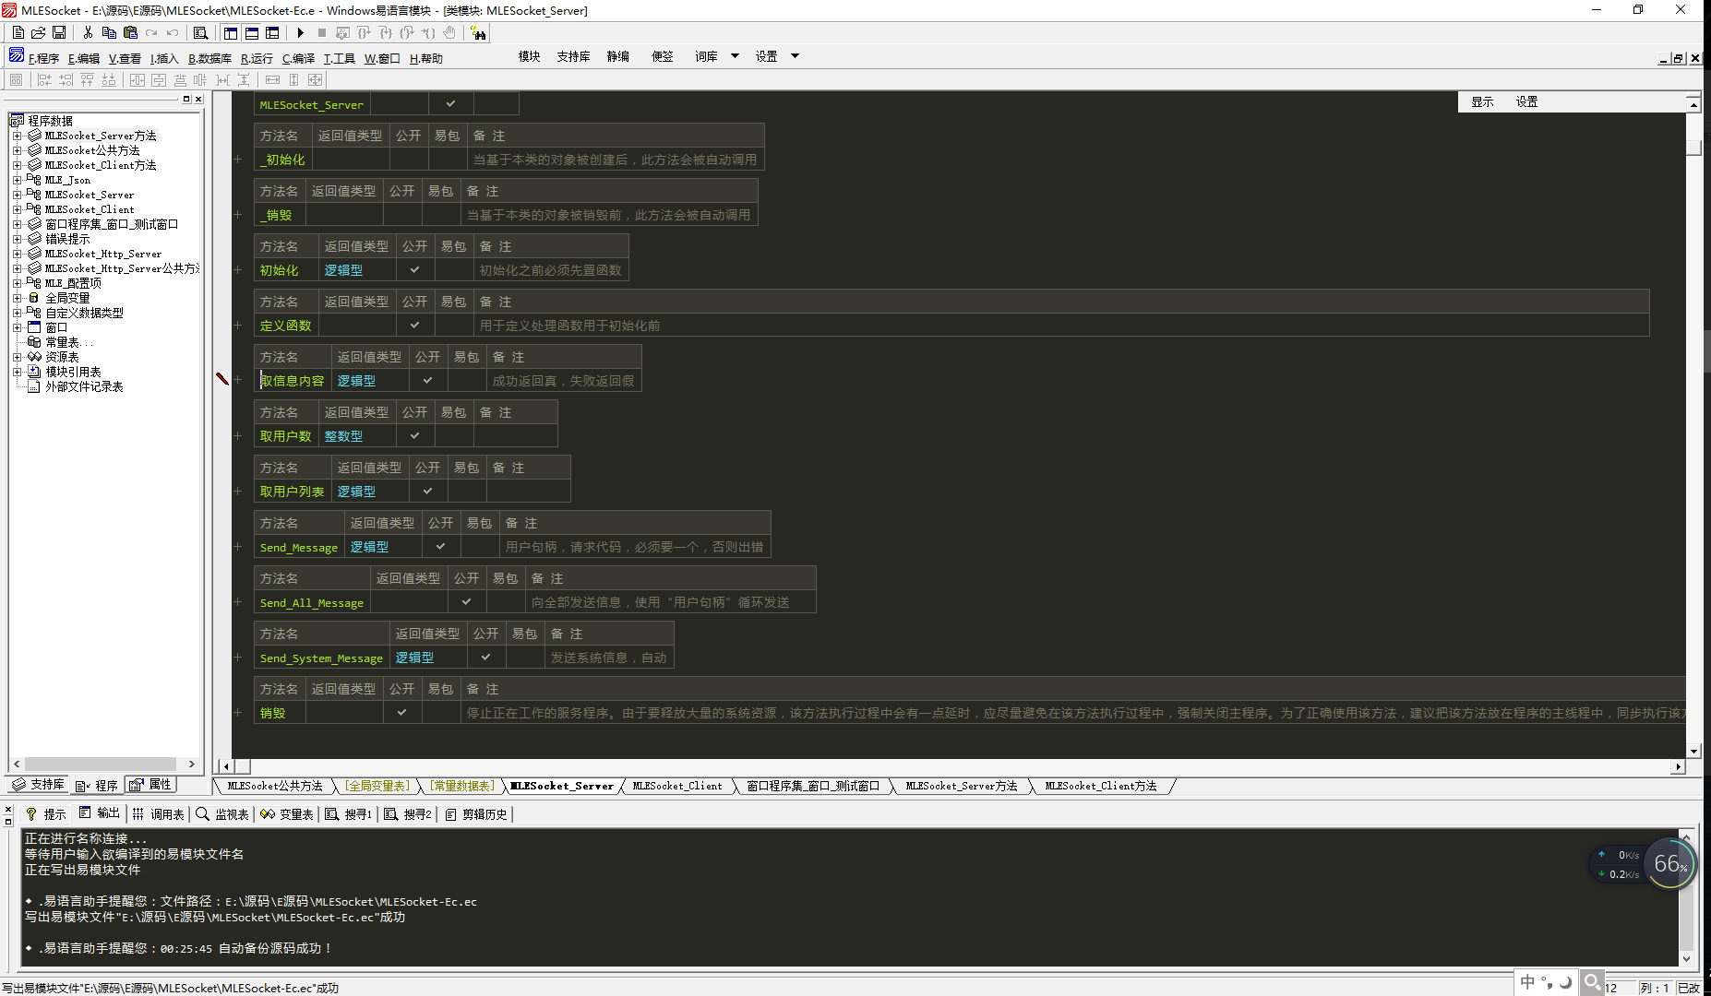Click the blue E-language application icon

click(x=16, y=55)
